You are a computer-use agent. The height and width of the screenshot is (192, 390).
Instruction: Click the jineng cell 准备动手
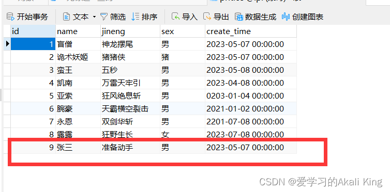coord(130,147)
